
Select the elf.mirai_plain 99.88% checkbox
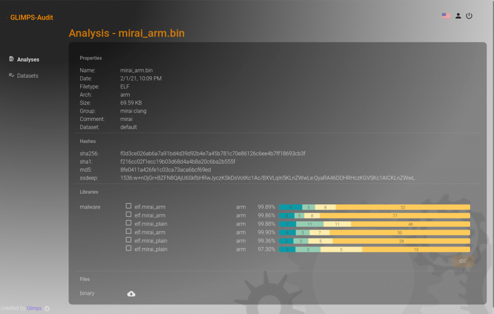[x=128, y=223]
